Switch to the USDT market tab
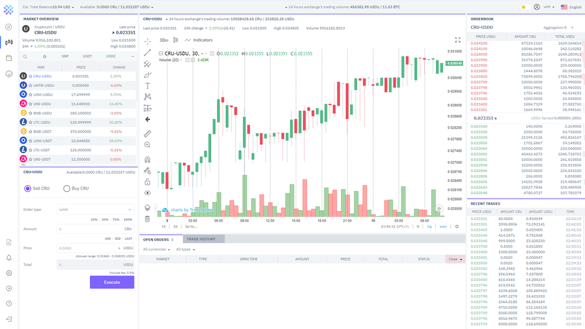The height and width of the screenshot is (329, 585). tap(87, 57)
